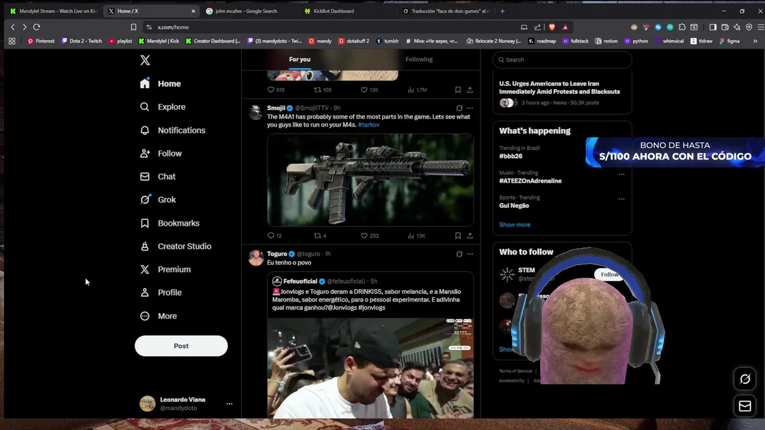
Task: Close the Home / X browser tab
Action: (193, 11)
